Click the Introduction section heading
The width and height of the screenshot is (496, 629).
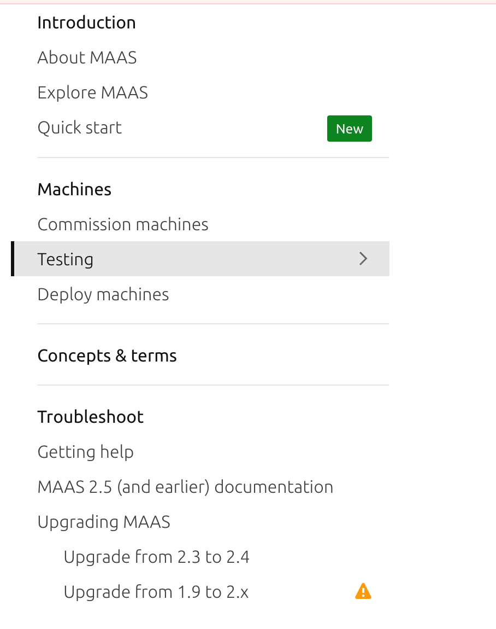tap(86, 22)
